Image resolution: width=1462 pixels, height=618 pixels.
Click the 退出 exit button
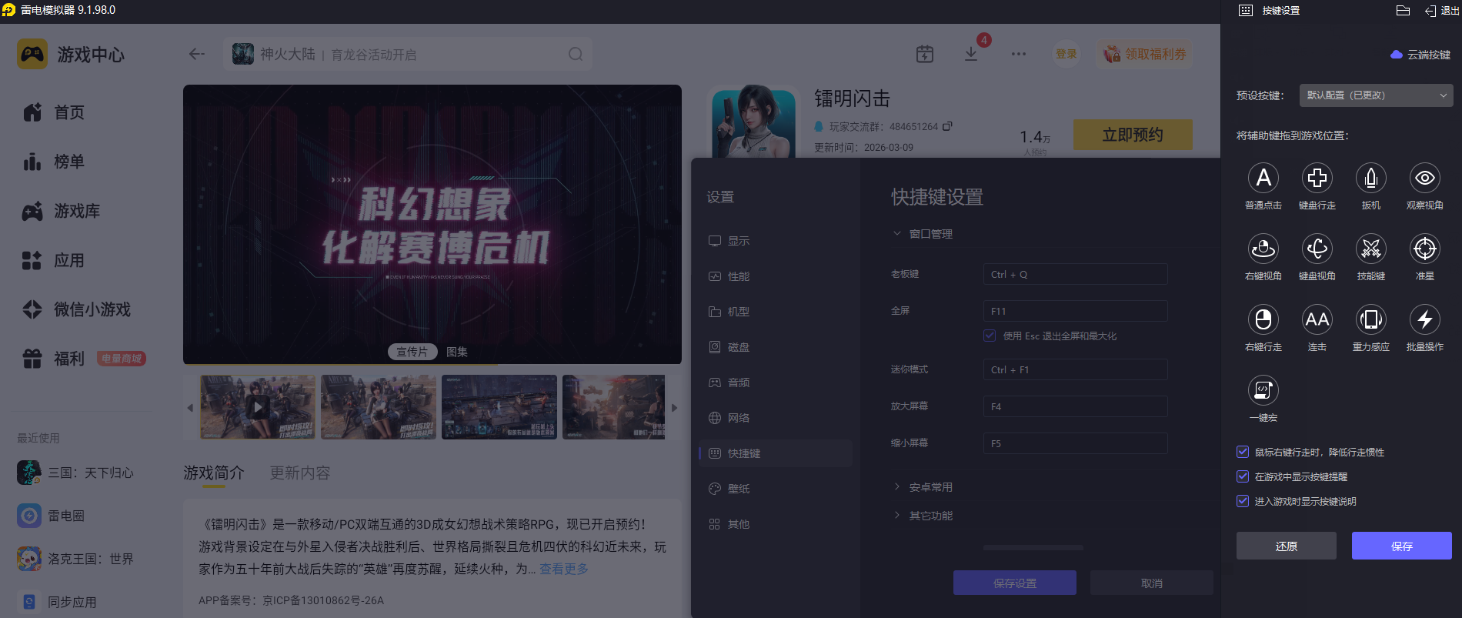click(x=1441, y=11)
